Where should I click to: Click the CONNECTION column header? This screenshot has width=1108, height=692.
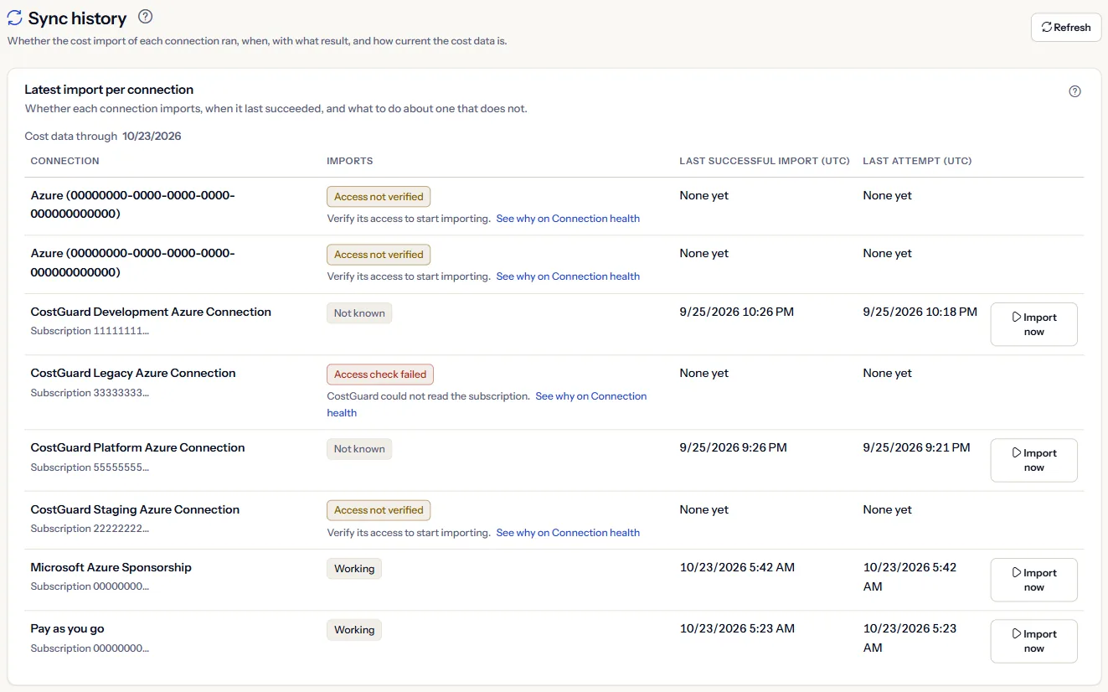pos(65,161)
